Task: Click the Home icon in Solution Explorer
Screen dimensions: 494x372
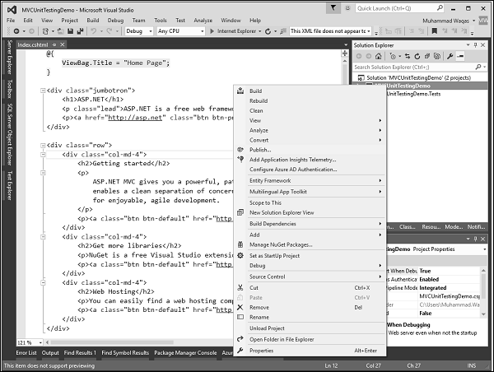Action: [x=378, y=54]
